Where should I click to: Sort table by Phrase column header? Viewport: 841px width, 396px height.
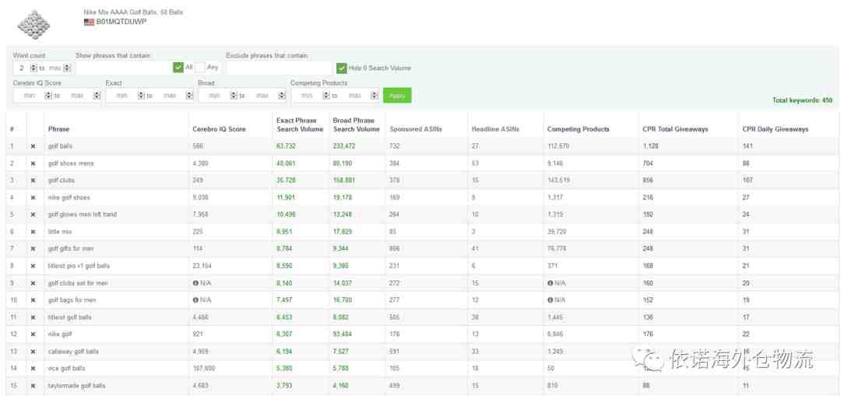[58, 129]
